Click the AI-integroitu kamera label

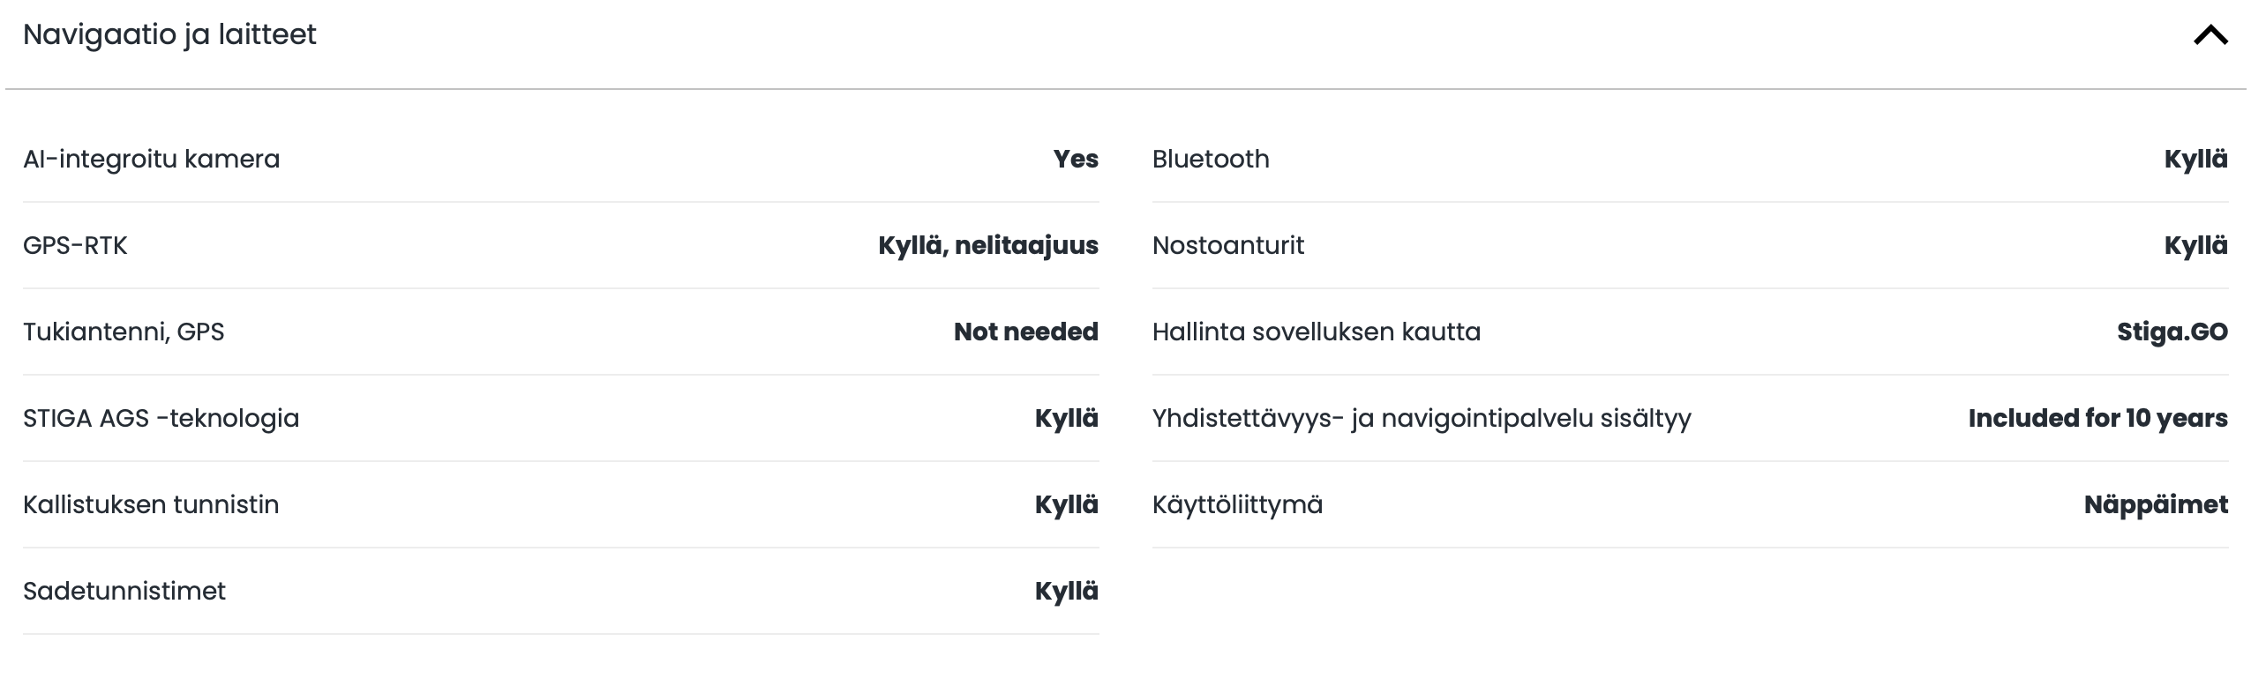pyautogui.click(x=151, y=160)
